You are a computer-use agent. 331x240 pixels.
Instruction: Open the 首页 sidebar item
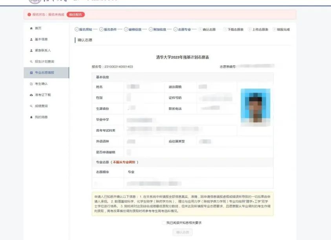coord(46,28)
